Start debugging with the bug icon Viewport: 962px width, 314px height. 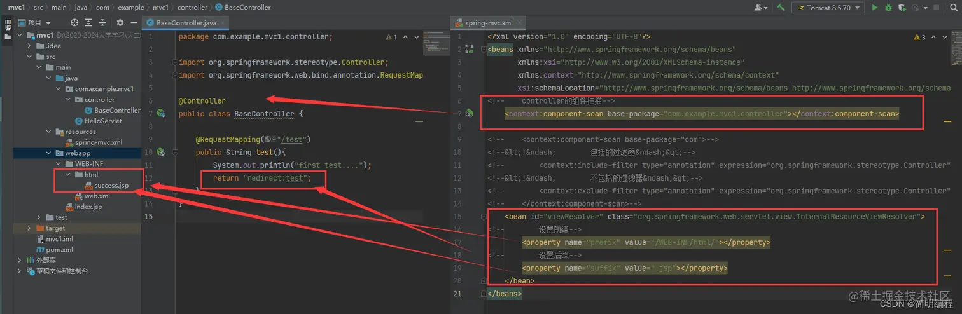888,8
